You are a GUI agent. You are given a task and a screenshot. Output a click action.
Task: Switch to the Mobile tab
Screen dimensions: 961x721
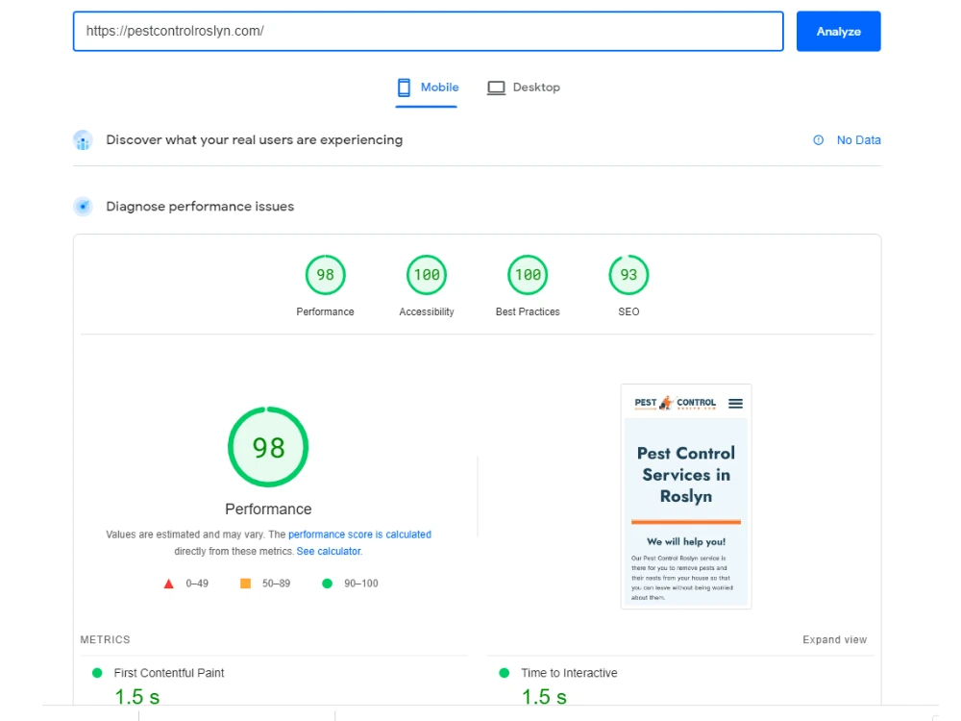coord(427,87)
